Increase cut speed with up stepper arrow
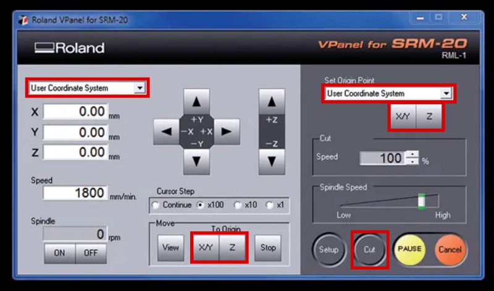 click(x=412, y=155)
